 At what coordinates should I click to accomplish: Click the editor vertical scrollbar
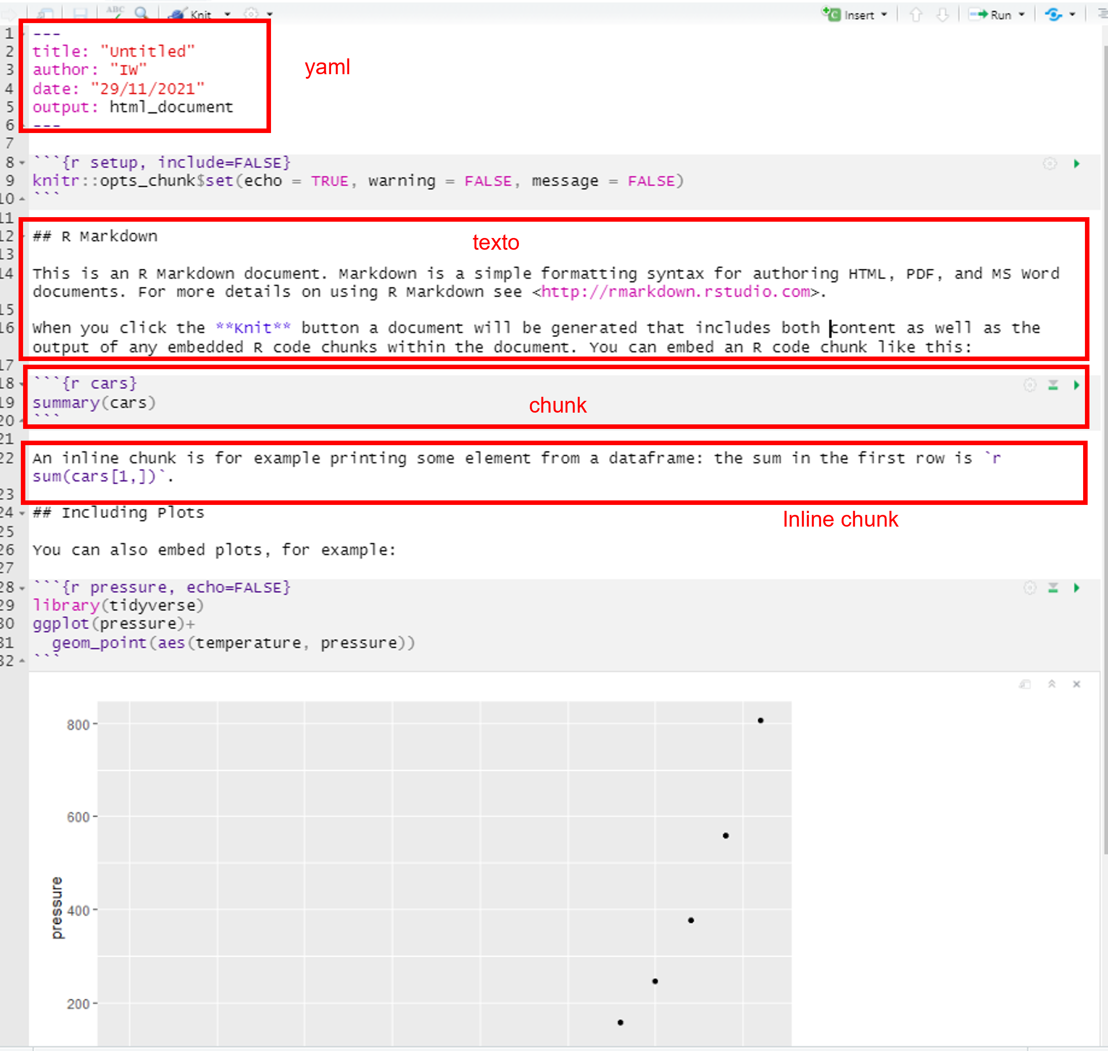[x=1105, y=448]
